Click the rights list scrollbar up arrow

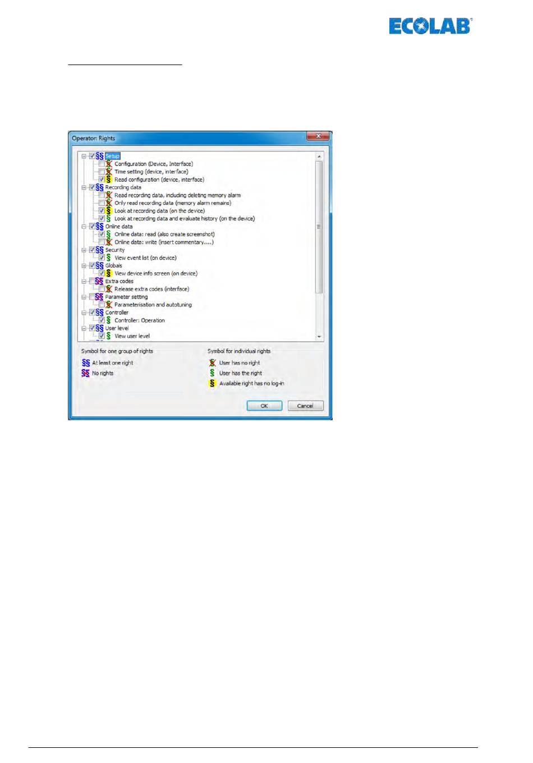pos(319,157)
